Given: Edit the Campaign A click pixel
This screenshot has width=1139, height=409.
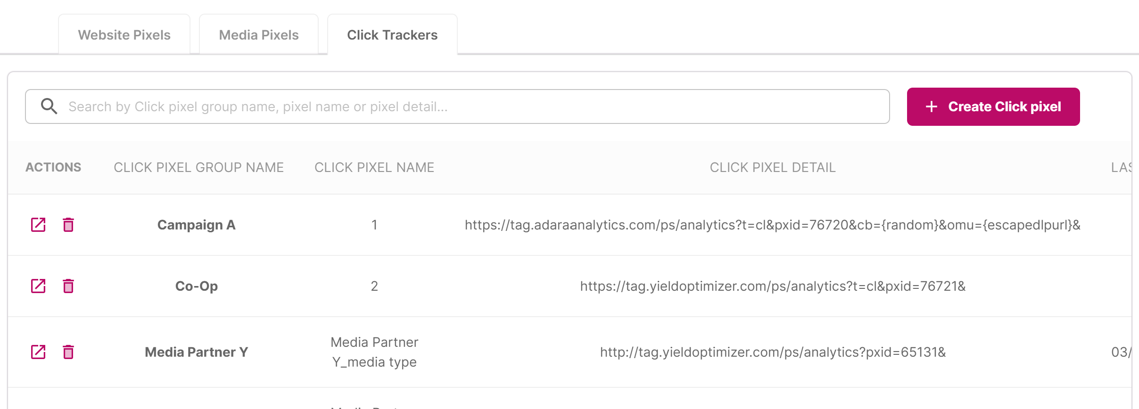Looking at the screenshot, I should (39, 225).
